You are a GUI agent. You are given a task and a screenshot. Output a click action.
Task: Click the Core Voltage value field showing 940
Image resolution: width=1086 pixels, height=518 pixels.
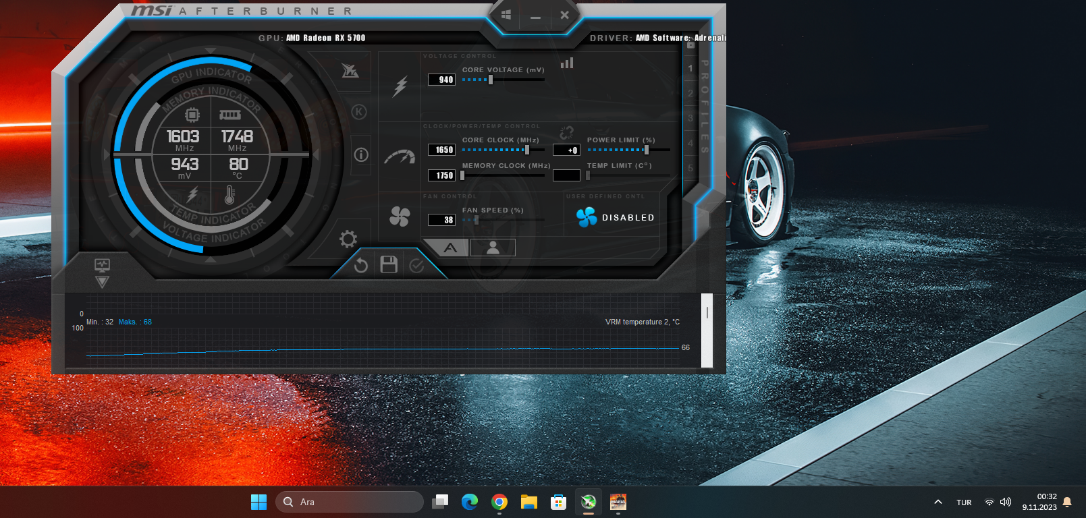click(x=441, y=80)
